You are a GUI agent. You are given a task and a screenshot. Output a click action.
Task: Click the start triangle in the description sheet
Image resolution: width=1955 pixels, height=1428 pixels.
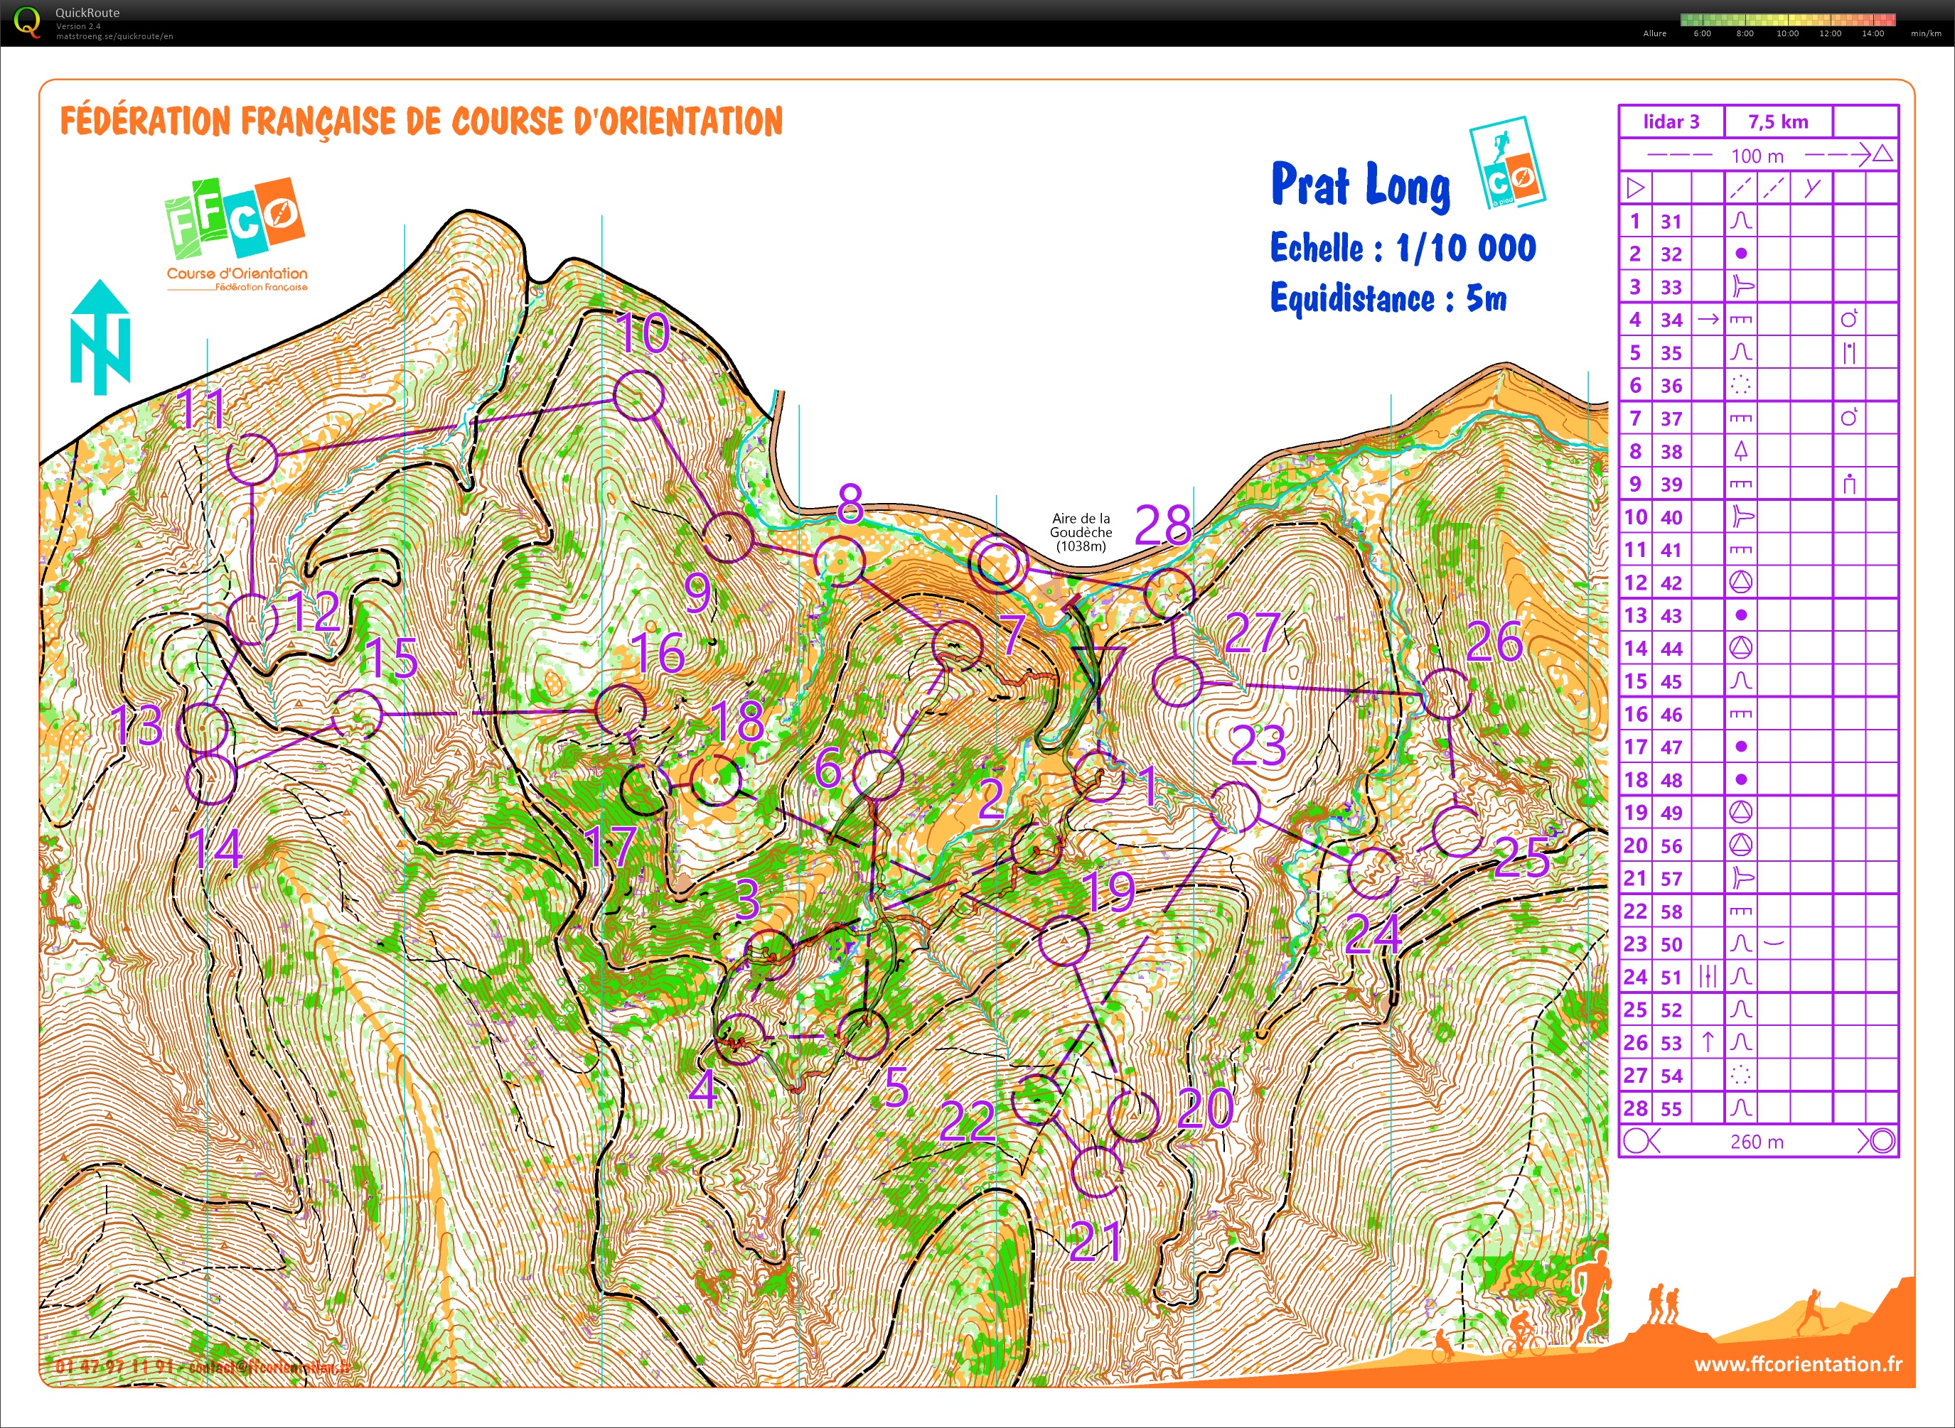tap(1635, 188)
